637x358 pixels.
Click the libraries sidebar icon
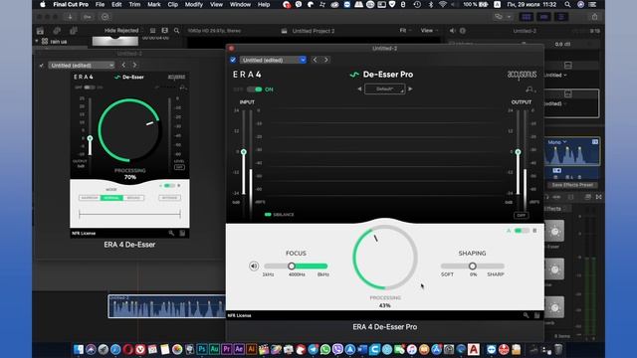point(40,31)
